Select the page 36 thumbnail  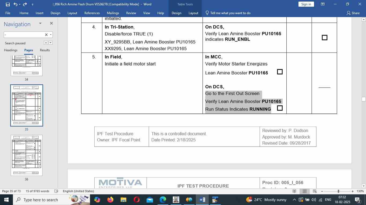[x=27, y=155]
